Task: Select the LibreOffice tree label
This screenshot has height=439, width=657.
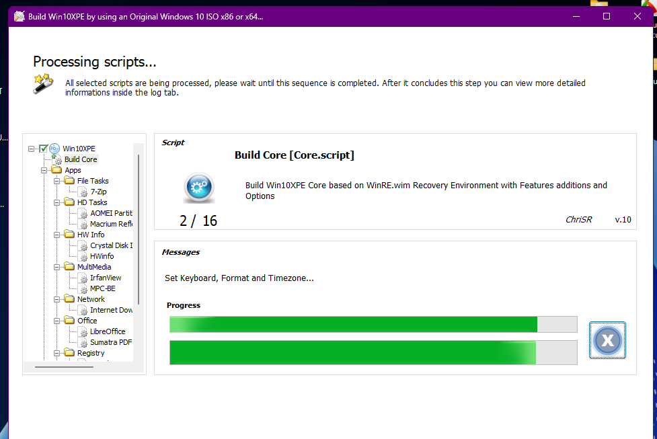Action: coord(108,331)
